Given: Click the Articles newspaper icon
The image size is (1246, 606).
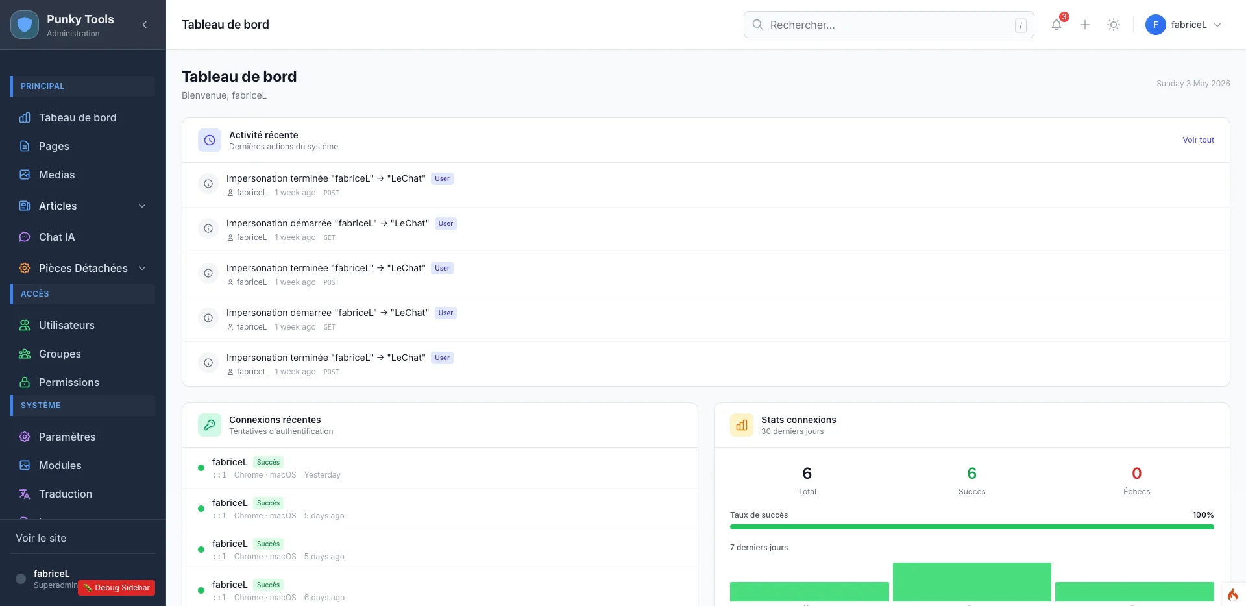Looking at the screenshot, I should click(25, 206).
